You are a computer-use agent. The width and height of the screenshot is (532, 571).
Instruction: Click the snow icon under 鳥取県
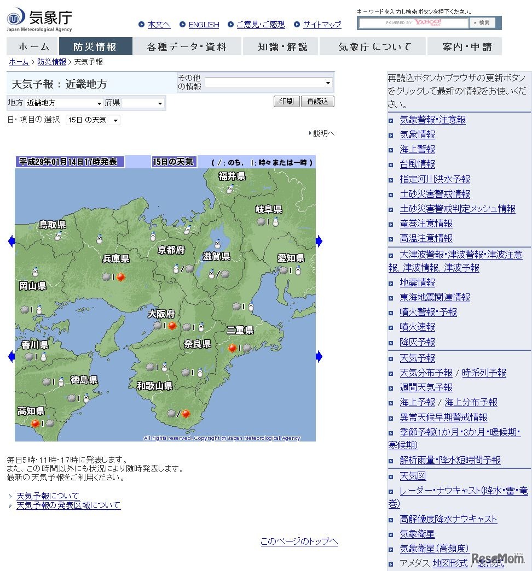(57, 237)
